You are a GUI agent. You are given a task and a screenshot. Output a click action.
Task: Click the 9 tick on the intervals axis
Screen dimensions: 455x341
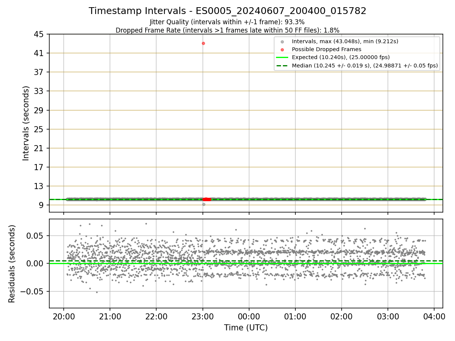pyautogui.click(x=41, y=205)
